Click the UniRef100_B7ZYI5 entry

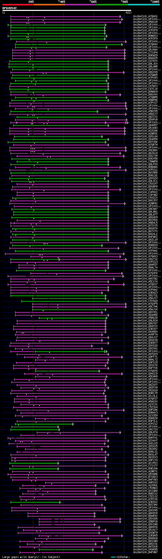(145, 226)
